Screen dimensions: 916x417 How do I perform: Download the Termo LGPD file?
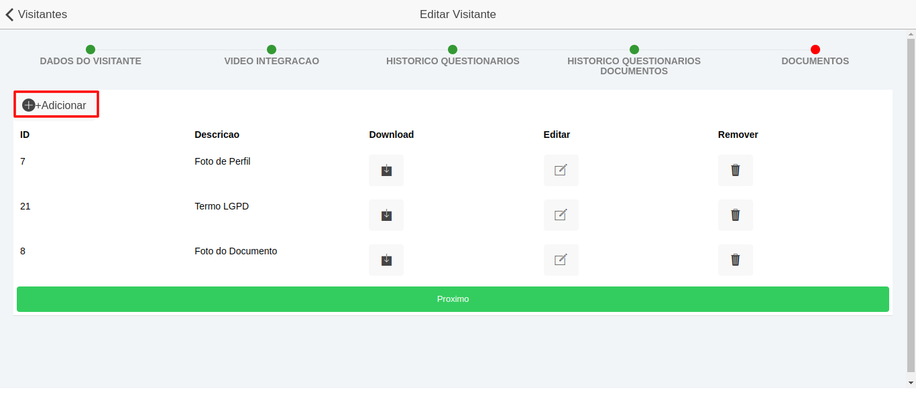coord(386,215)
